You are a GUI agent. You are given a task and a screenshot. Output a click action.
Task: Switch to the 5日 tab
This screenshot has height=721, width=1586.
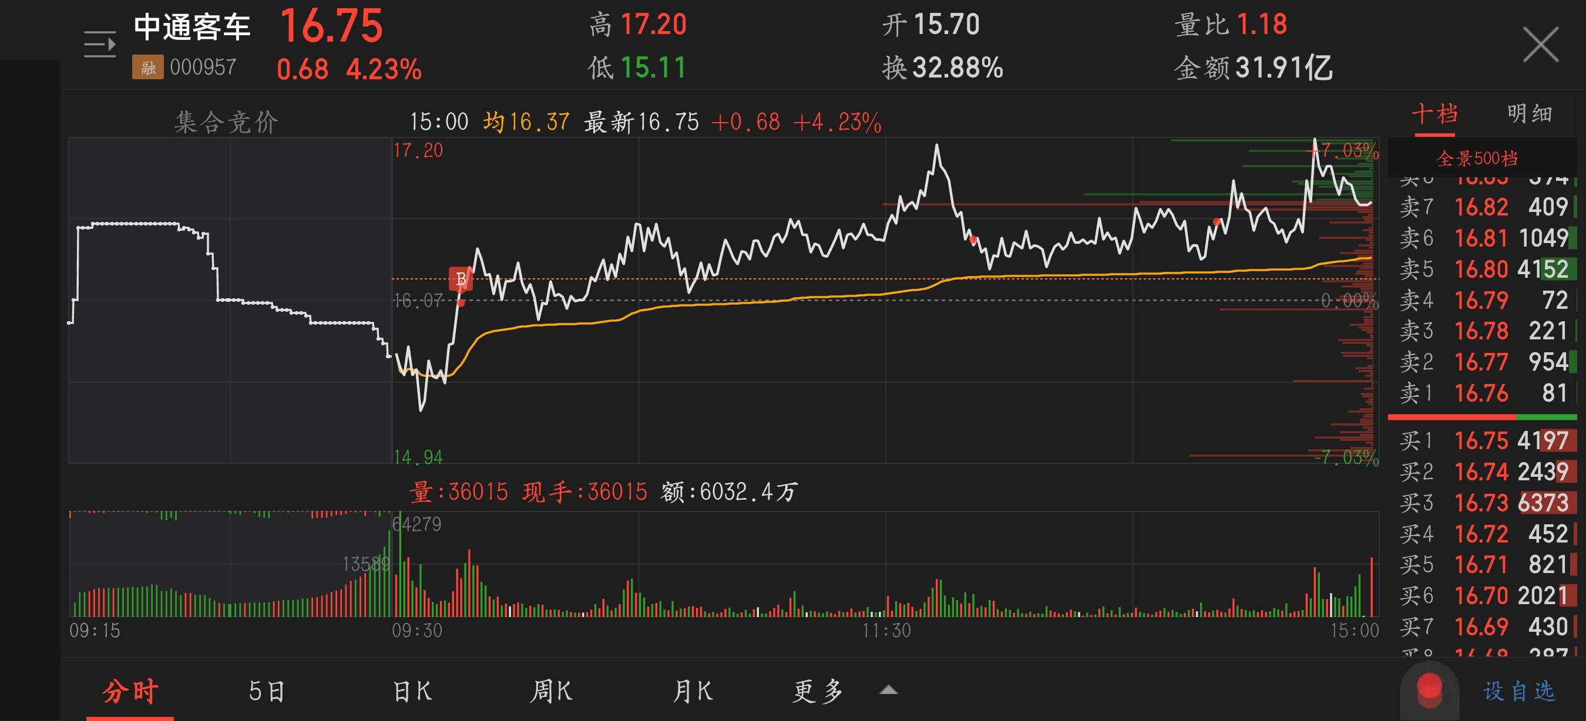267,691
